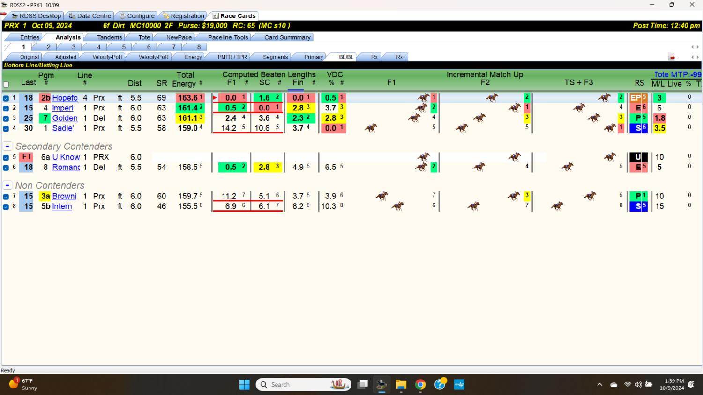This screenshot has width=703, height=395.
Task: Open the weather widget showing 67°F Sunny
Action: pos(23,385)
